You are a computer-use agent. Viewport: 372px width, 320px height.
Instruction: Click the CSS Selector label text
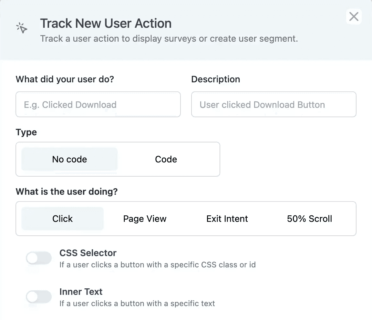point(88,253)
